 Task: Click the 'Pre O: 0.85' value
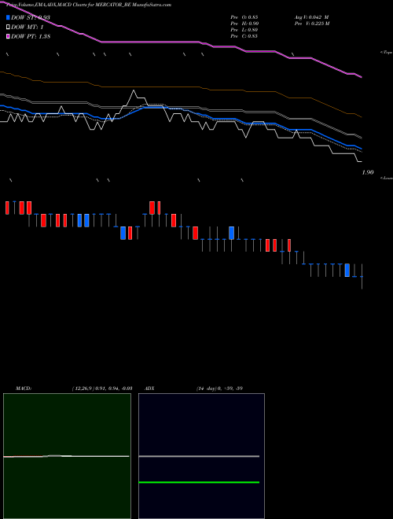[x=244, y=17]
